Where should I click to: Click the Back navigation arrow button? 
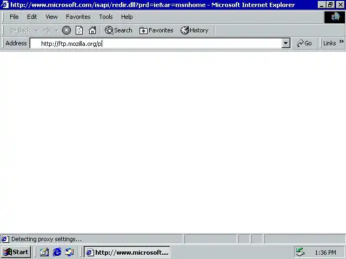pos(20,30)
